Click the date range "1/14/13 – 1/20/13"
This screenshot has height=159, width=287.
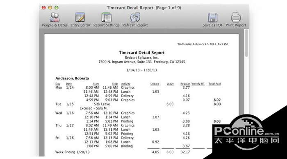pyautogui.click(x=142, y=70)
